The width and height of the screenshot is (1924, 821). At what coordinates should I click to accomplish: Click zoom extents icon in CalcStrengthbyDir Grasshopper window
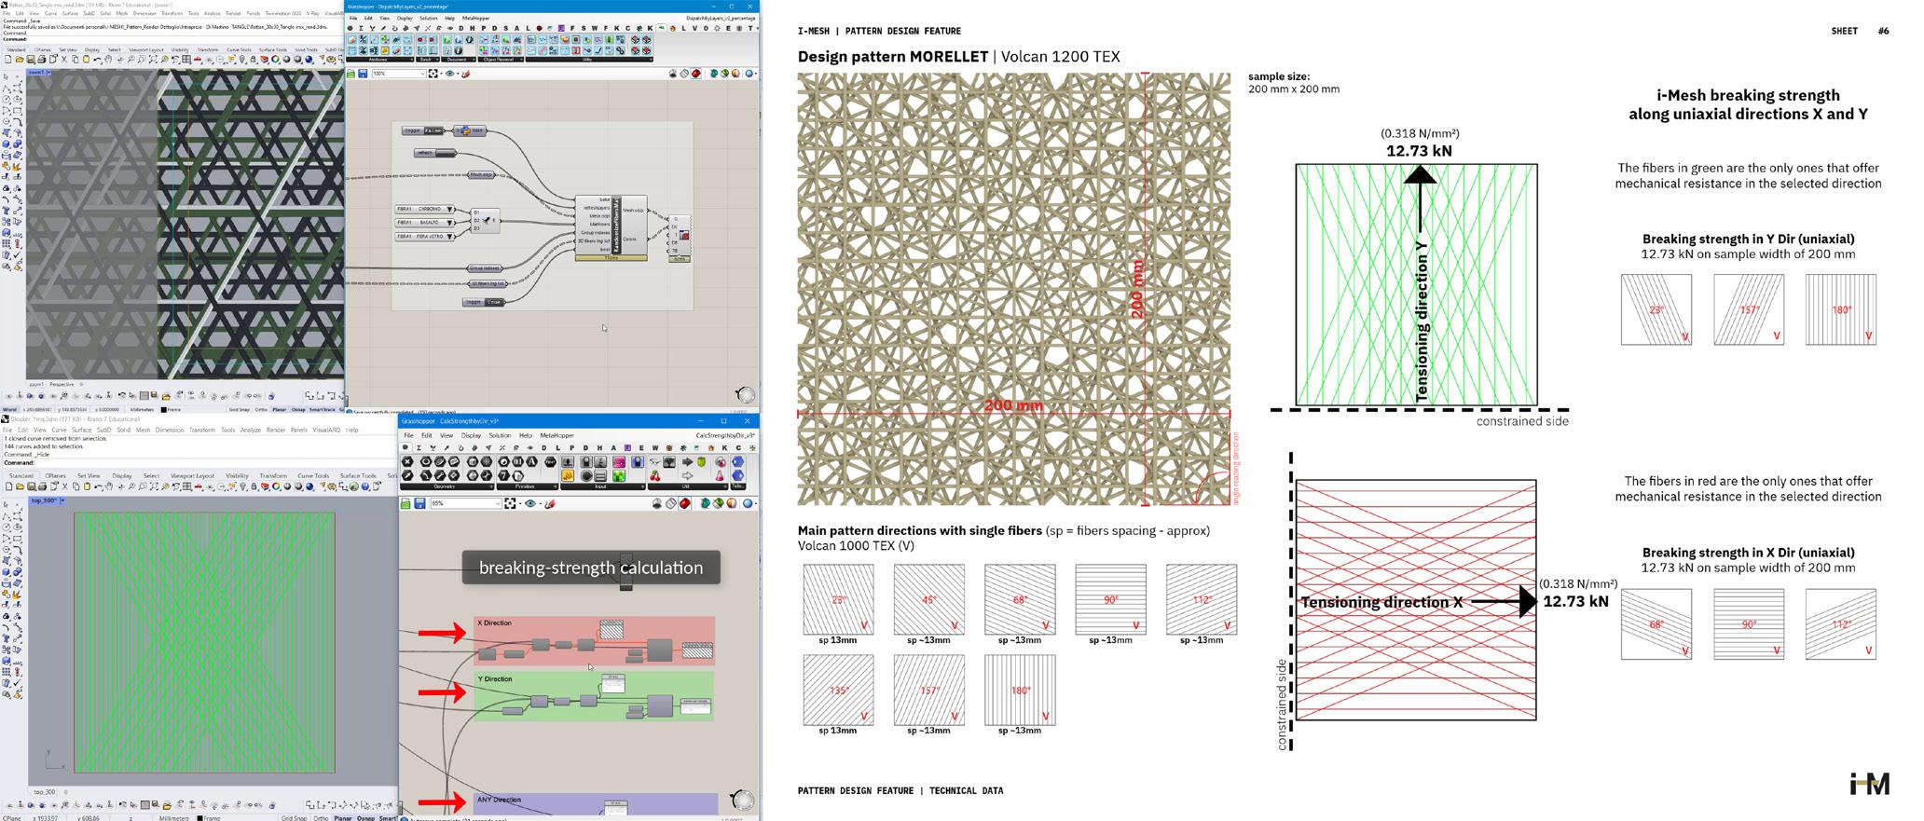510,503
